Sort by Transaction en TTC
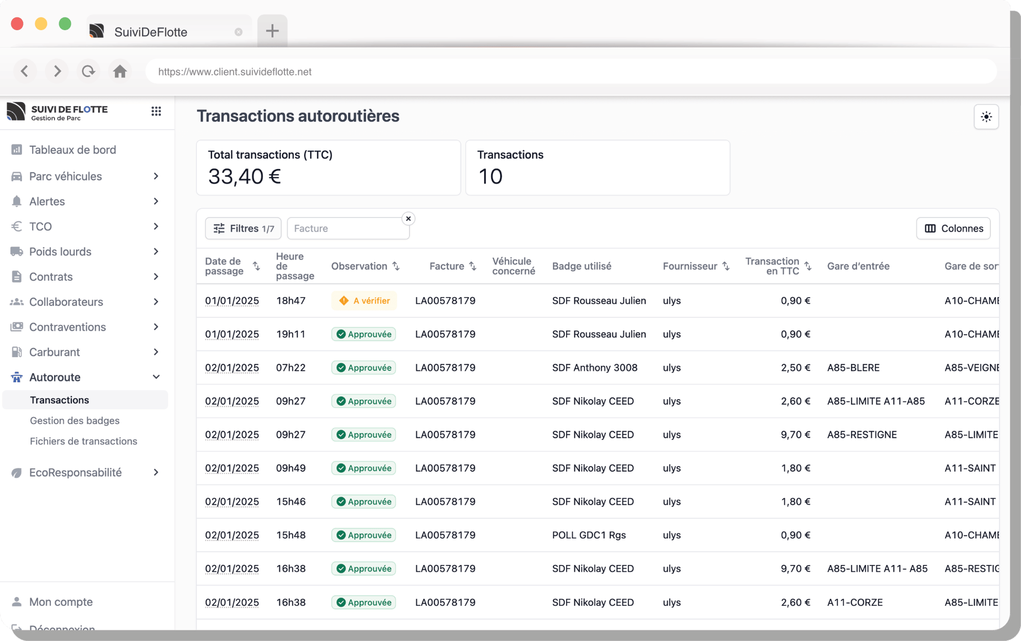The width and height of the screenshot is (1021, 641). pos(808,266)
